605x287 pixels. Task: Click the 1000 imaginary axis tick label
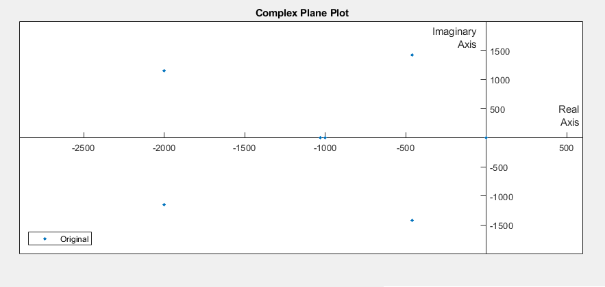pos(500,80)
